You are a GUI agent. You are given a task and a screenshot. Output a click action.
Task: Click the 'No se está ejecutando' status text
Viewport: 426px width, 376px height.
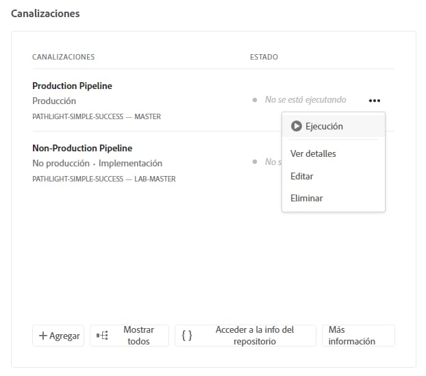point(305,100)
